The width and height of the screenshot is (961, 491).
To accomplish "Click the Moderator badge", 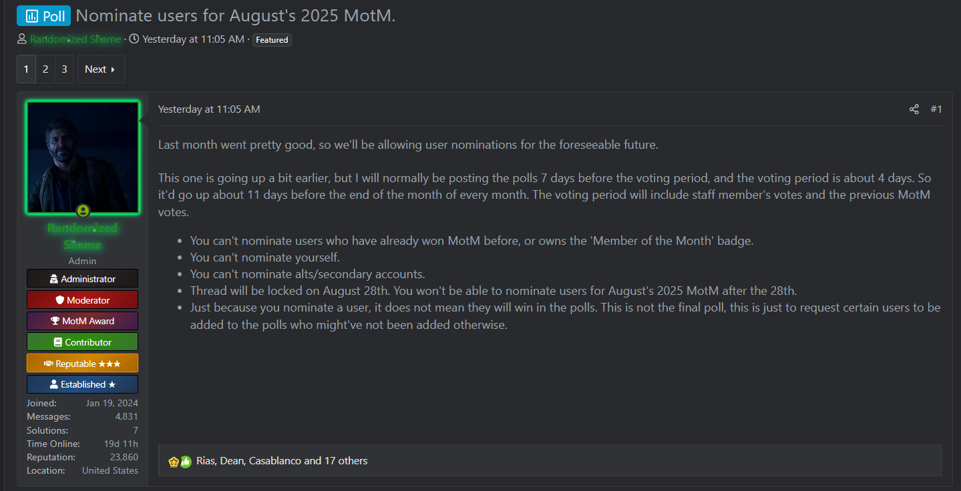I will click(x=83, y=300).
